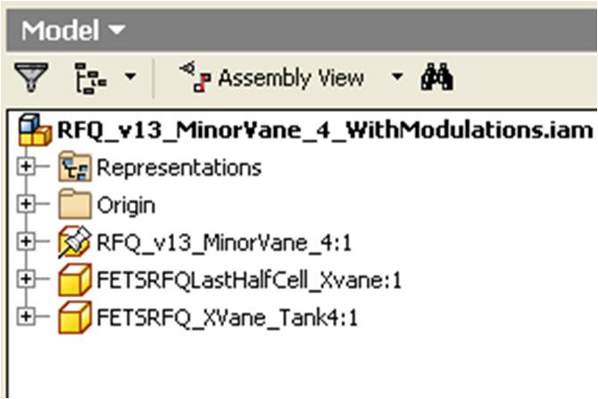This screenshot has height=399, width=598.
Task: Click the Origin folder icon
Action: click(x=75, y=204)
